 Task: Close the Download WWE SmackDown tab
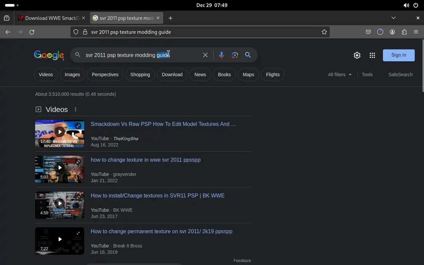[x=83, y=18]
